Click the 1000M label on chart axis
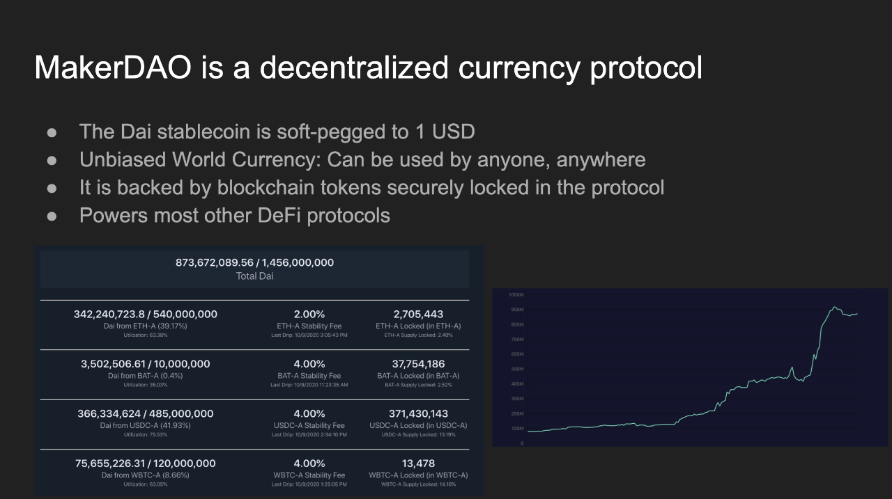 click(x=517, y=294)
